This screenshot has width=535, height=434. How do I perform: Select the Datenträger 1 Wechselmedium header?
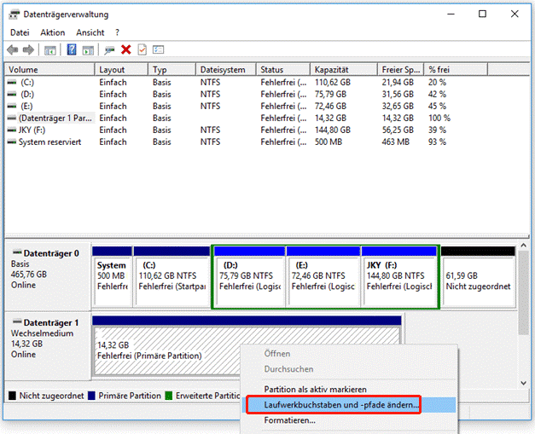pyautogui.click(x=48, y=345)
